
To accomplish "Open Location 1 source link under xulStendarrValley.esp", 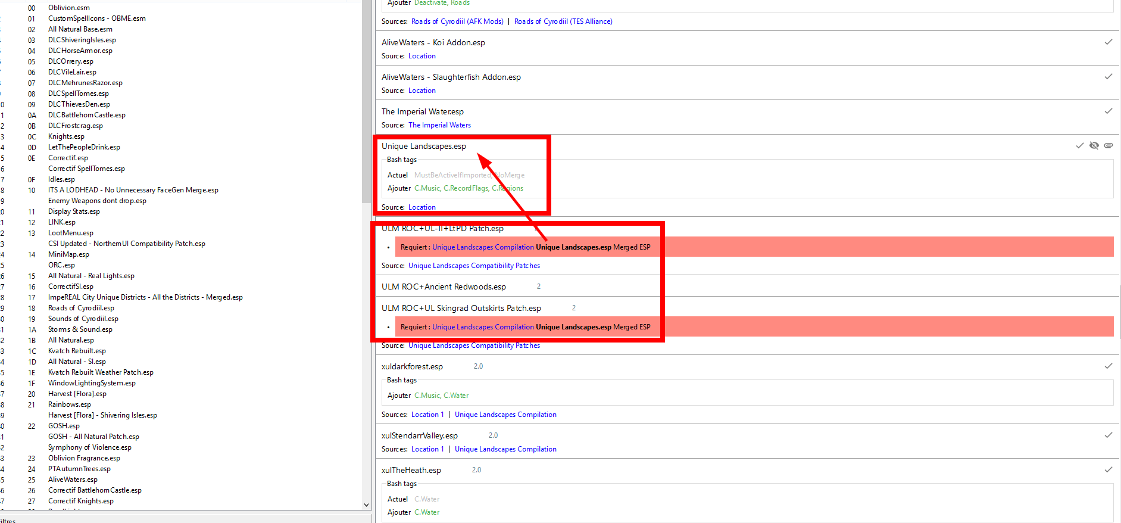I will (x=427, y=449).
